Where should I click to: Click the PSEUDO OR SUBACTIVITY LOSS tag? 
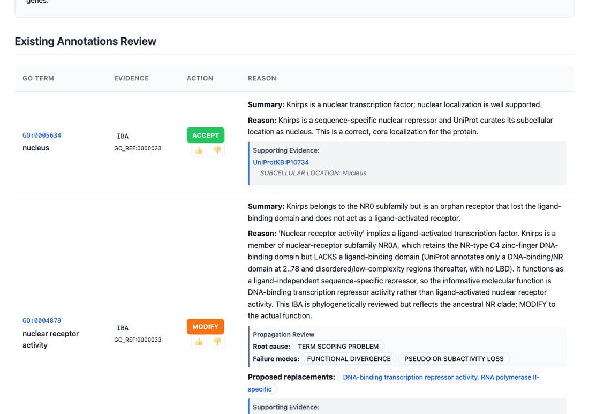[x=454, y=359]
